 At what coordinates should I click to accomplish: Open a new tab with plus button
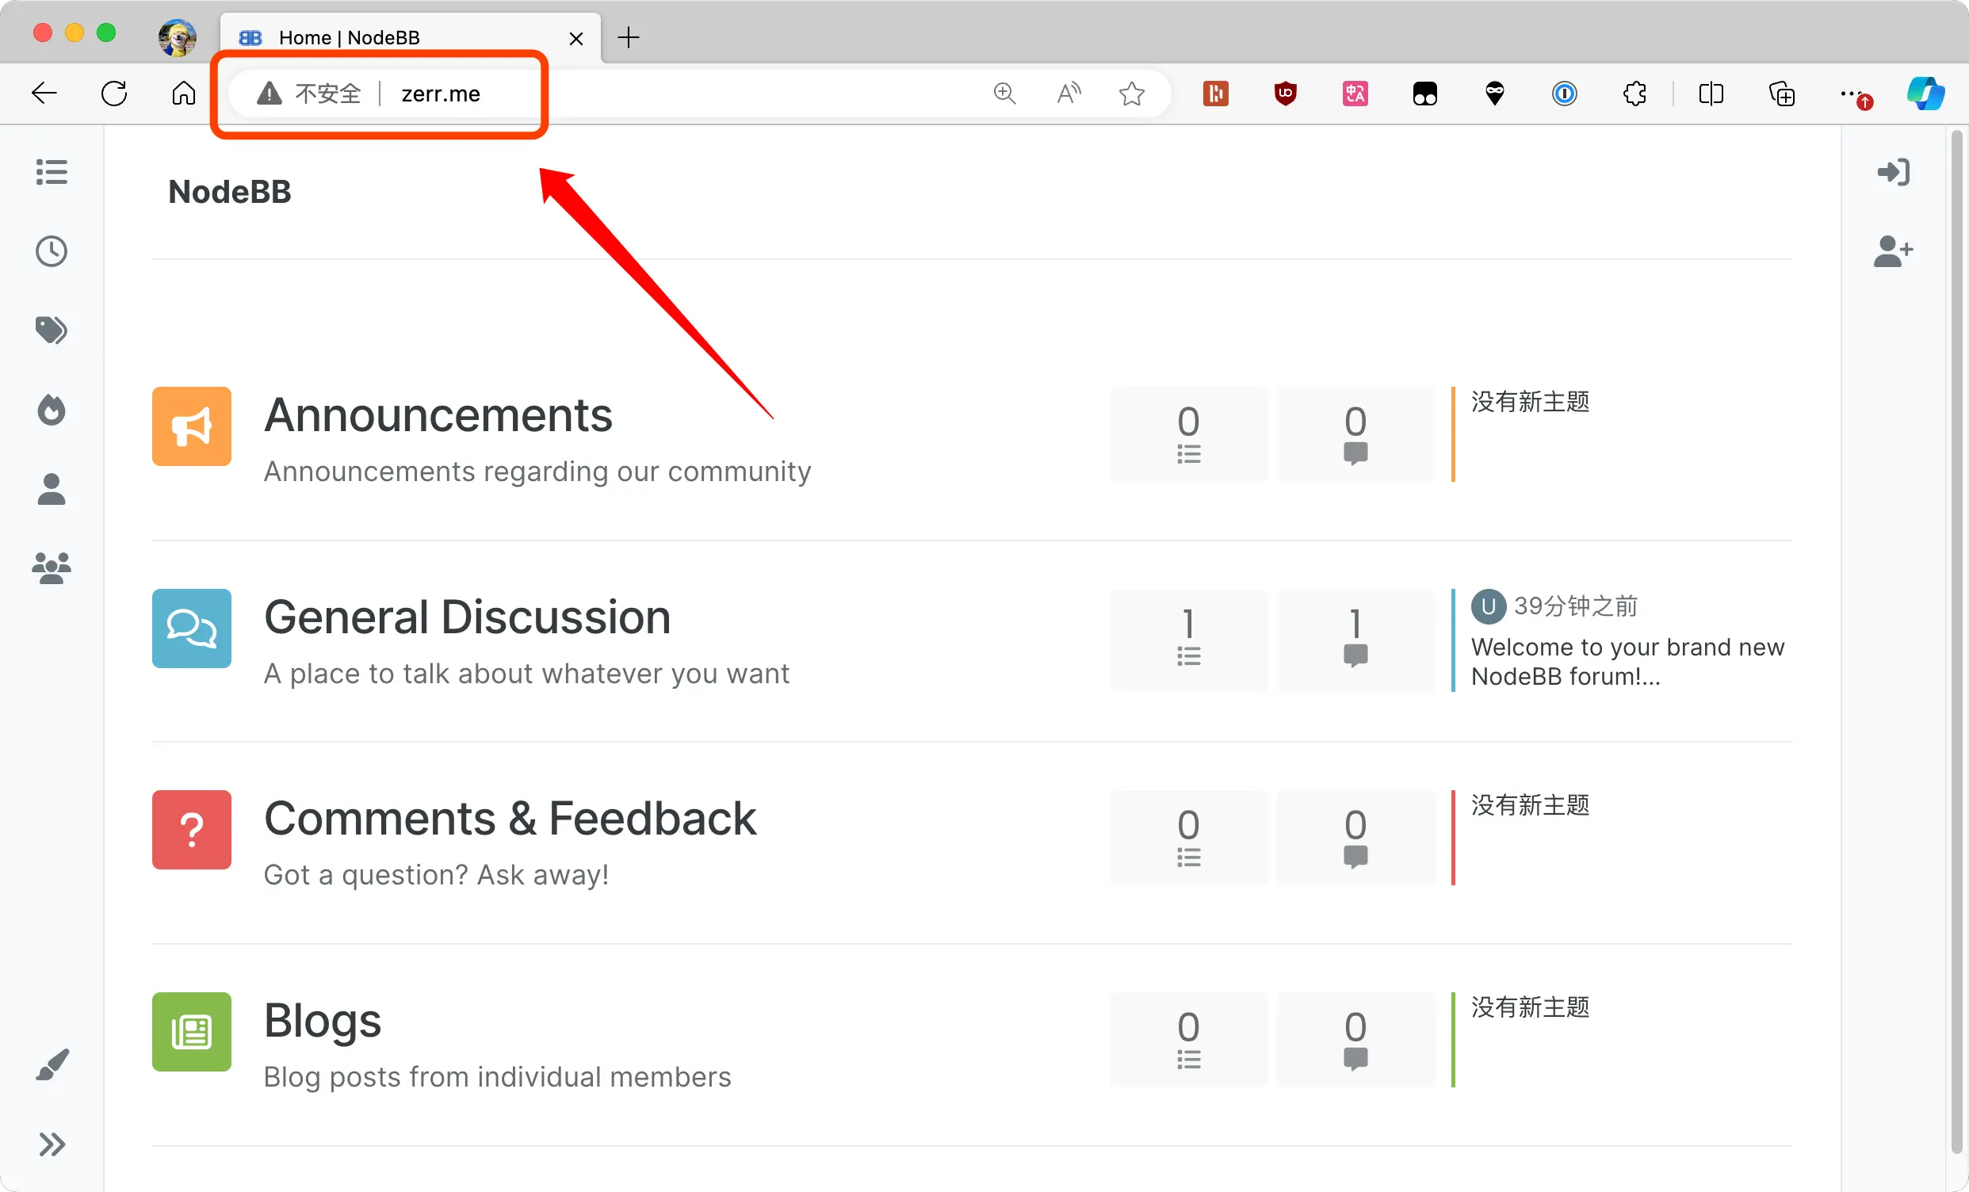point(629,36)
